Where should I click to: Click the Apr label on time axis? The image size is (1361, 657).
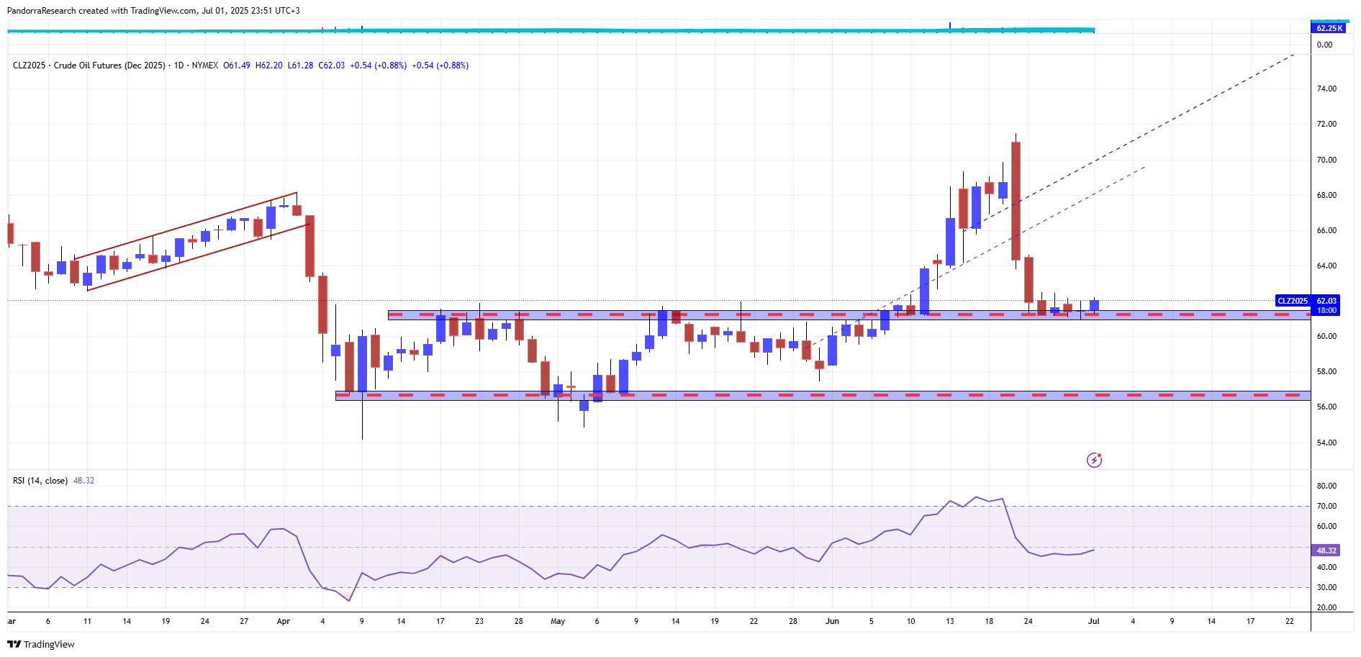tap(284, 621)
